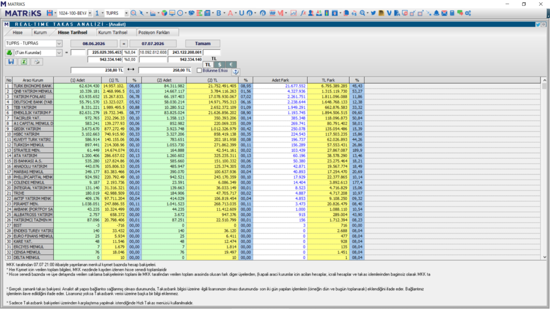Expand the (Tüm Kurumlar) institution dropdown
This screenshot has width=550, height=309.
tap(59, 53)
